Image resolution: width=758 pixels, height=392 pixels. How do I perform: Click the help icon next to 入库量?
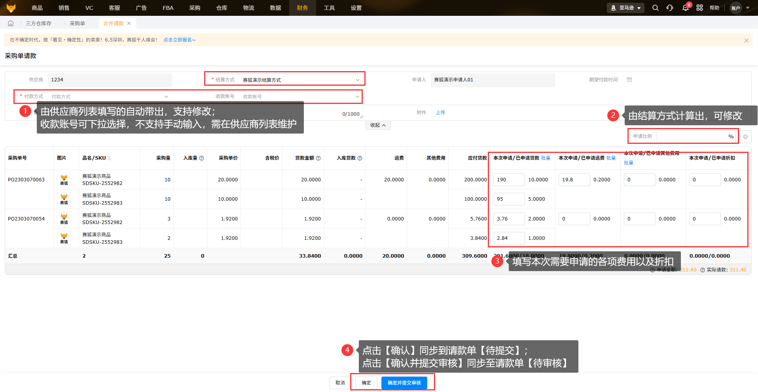tap(202, 158)
